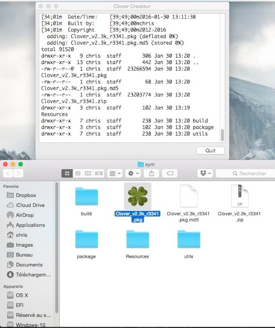This screenshot has height=328, width=275.
Task: Open the item arrangement dropdown
Action: (x=115, y=173)
